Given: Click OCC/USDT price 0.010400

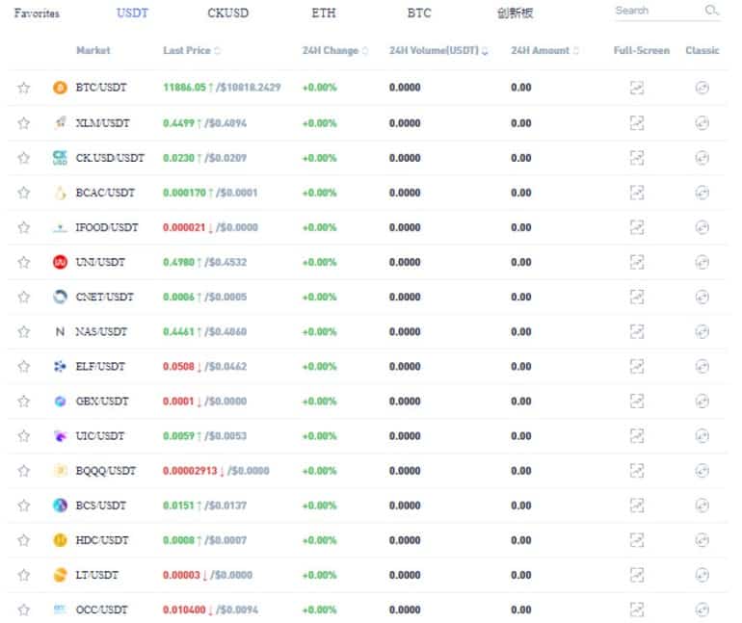Looking at the screenshot, I should [x=184, y=610].
